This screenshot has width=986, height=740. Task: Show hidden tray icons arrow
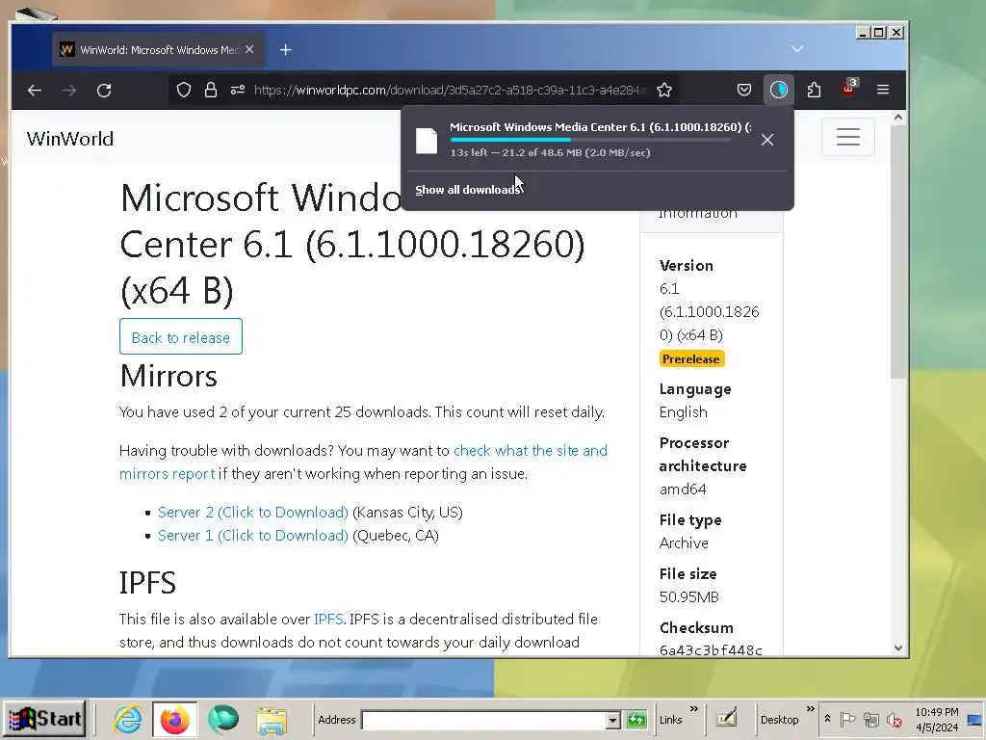click(827, 719)
